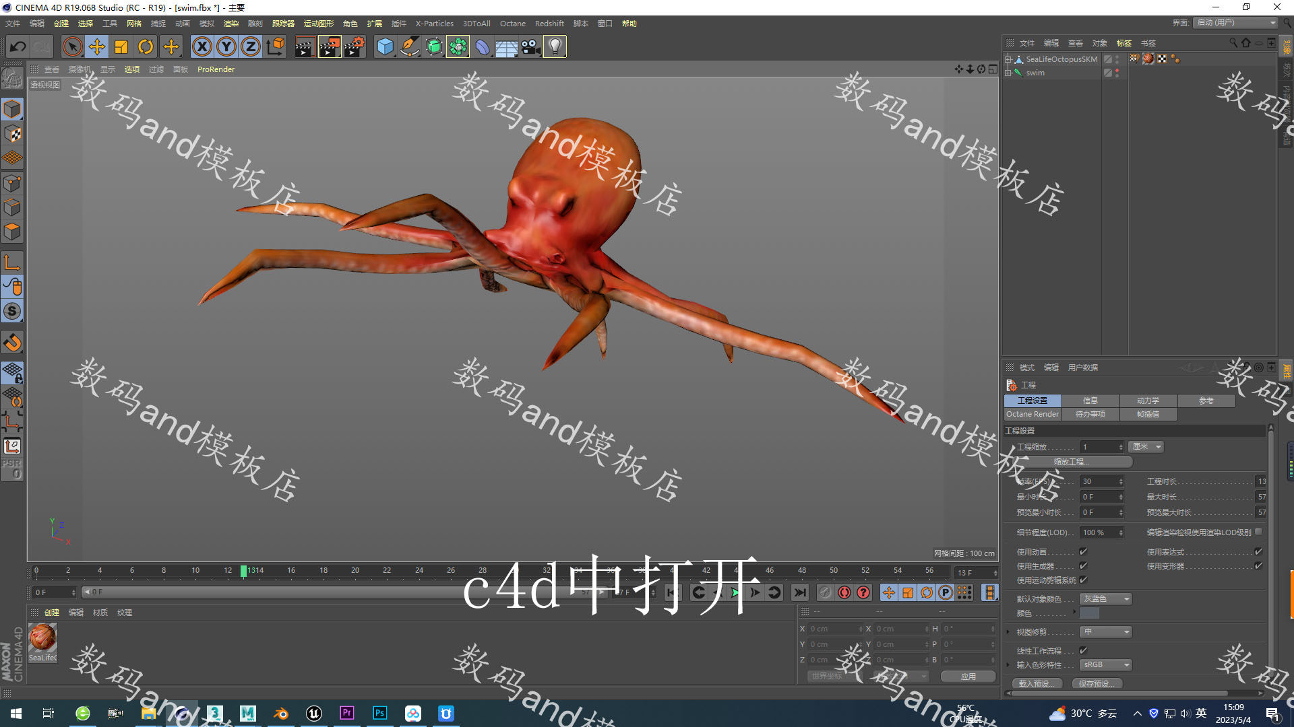Open Blender from the Windows taskbar
1294x727 pixels.
tap(281, 714)
